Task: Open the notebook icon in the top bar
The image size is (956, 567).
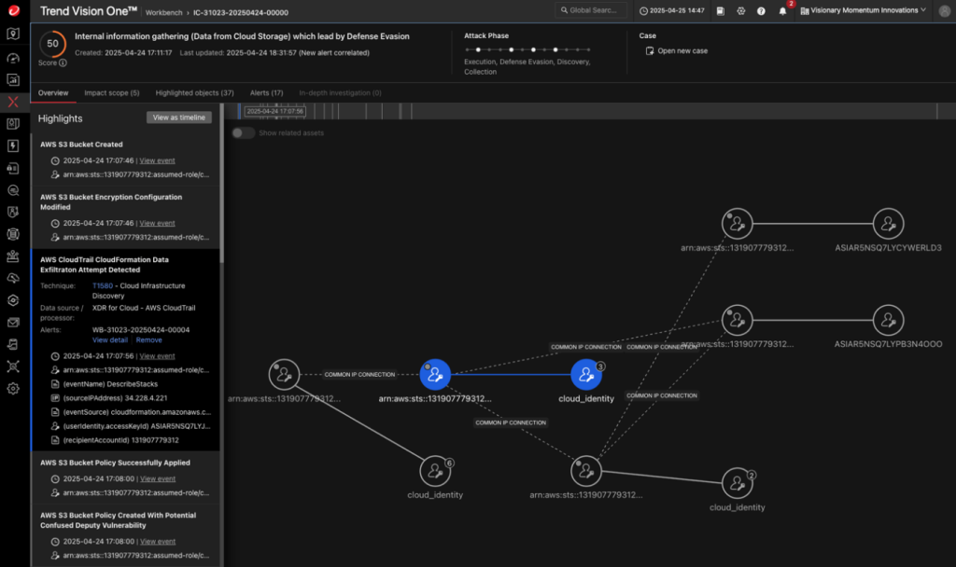Action: coord(722,10)
